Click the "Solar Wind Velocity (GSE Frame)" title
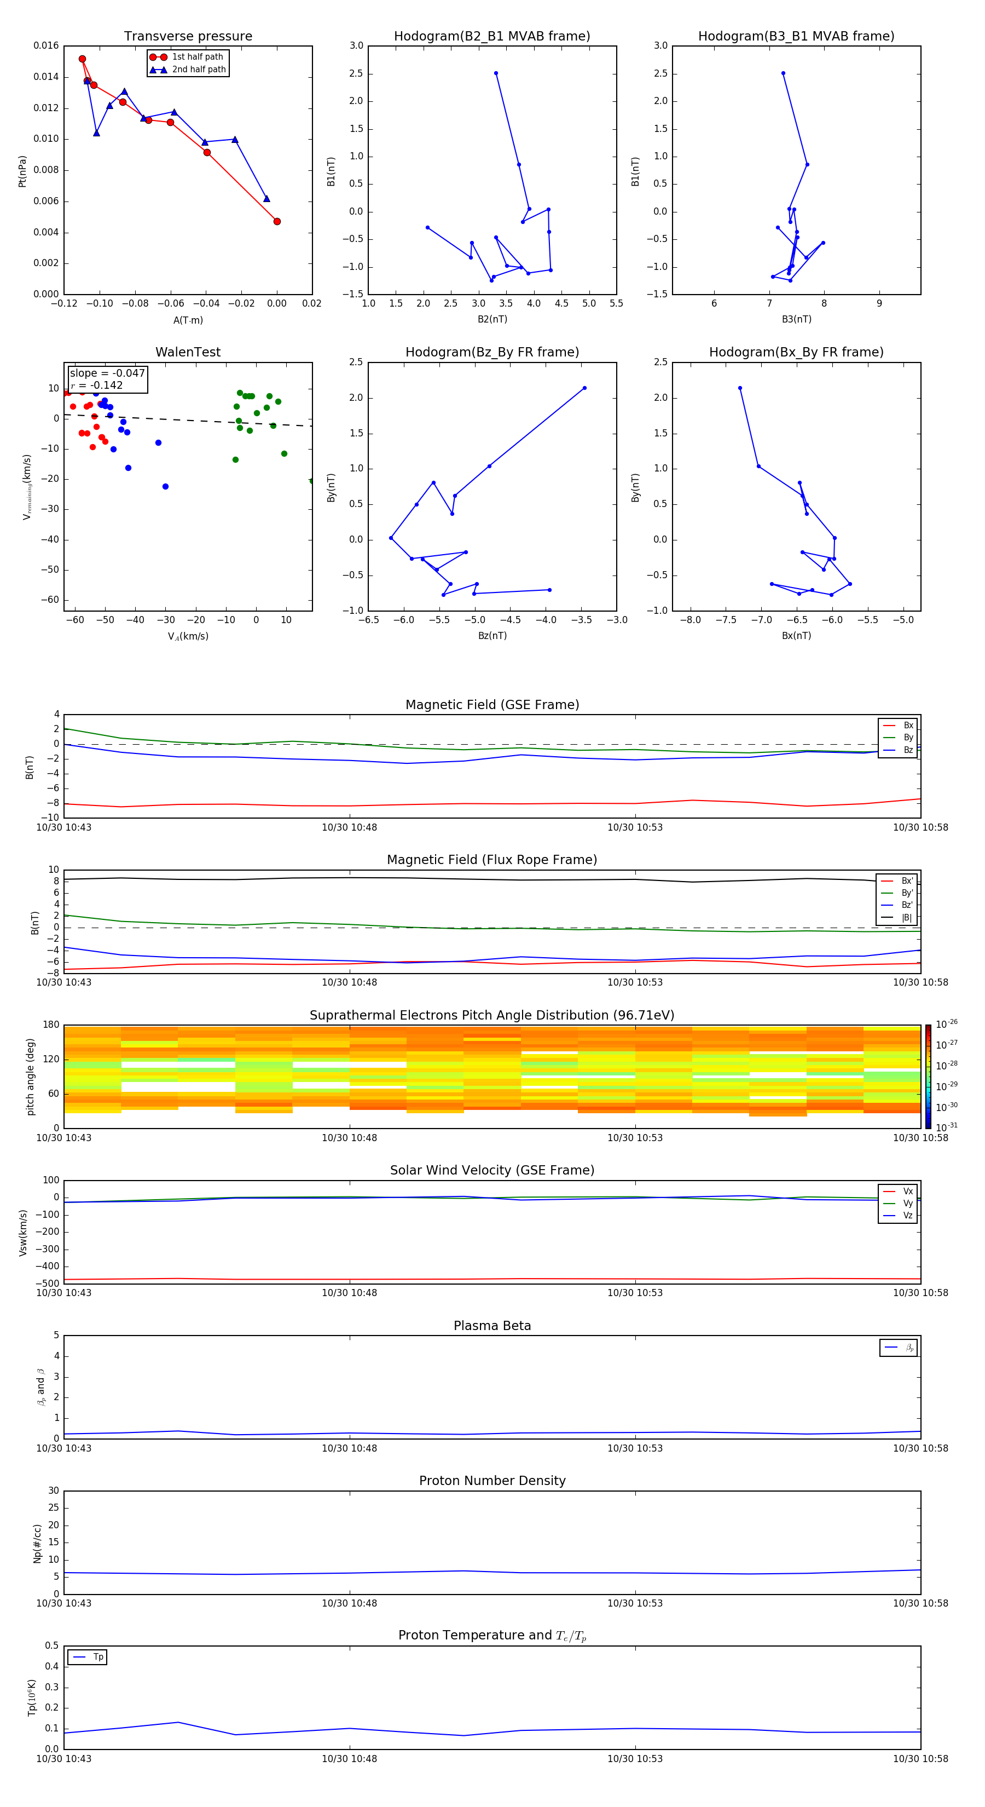985x1807 pixels. (x=492, y=1170)
